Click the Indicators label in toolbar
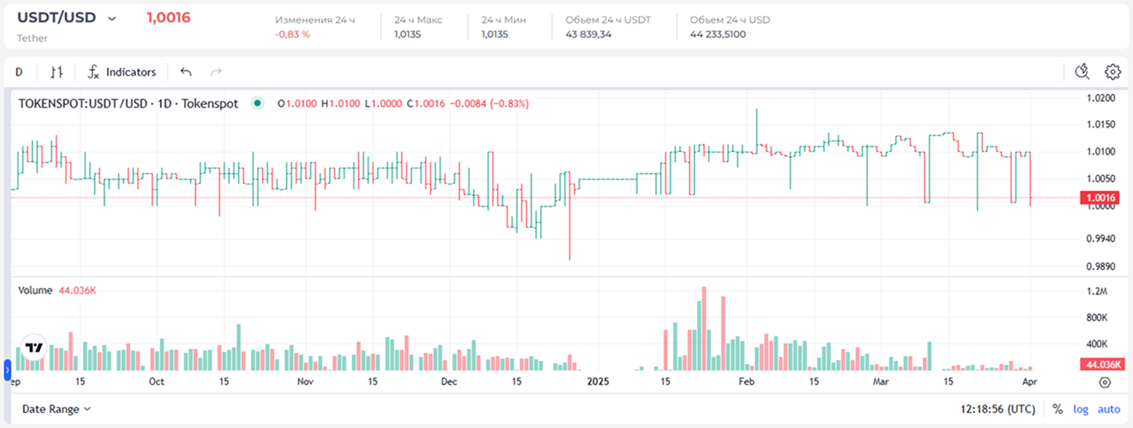Viewport: 1133px width, 428px height. point(131,72)
